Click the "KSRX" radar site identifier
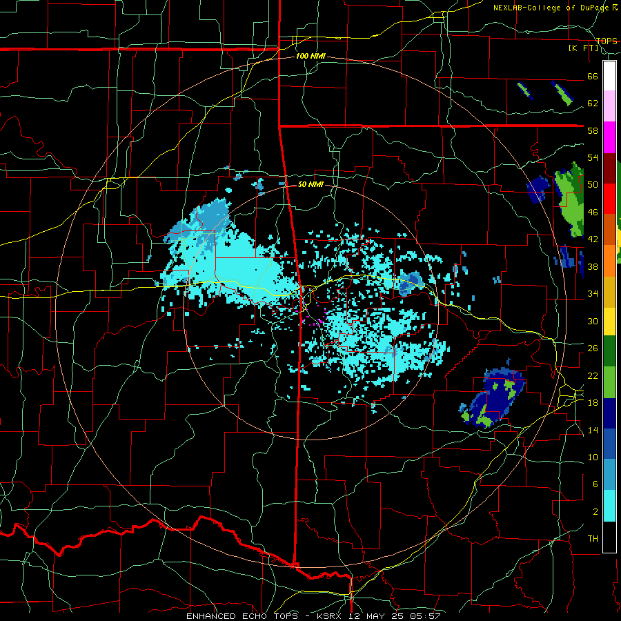 point(331,616)
